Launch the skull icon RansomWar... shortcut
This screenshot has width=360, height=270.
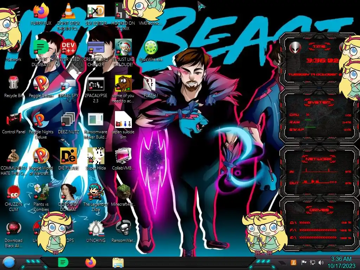(x=123, y=229)
